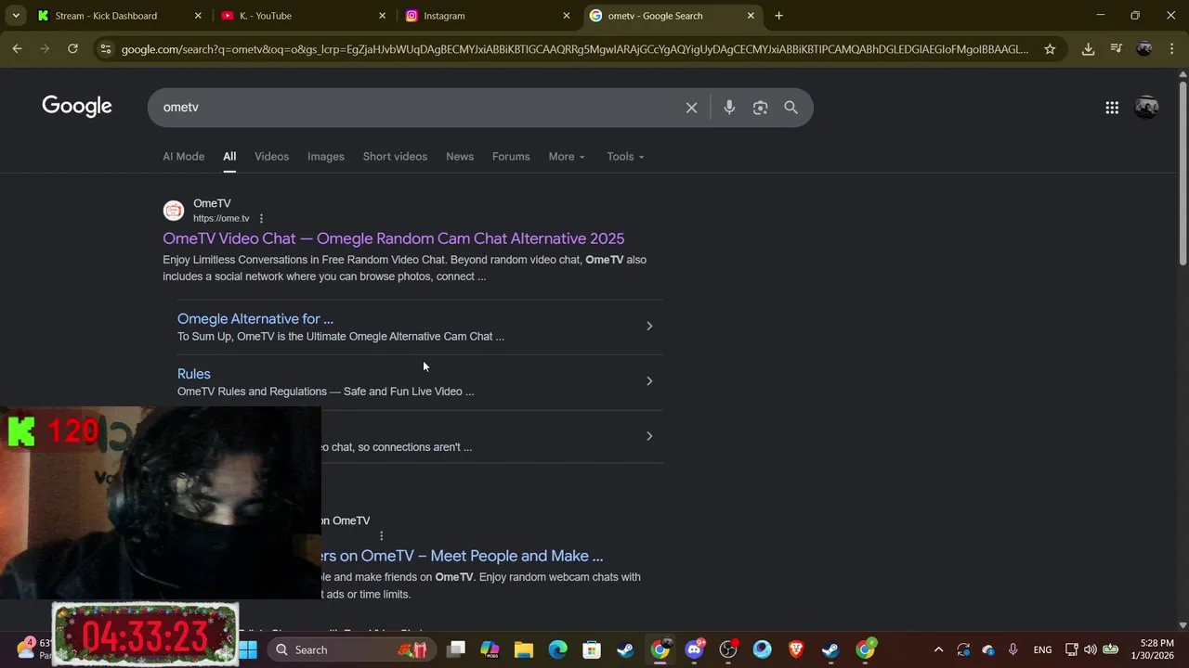
Task: Open OBS Studio from the taskbar
Action: (x=728, y=649)
